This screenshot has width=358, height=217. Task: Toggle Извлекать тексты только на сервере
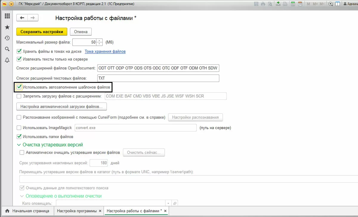tap(19, 59)
